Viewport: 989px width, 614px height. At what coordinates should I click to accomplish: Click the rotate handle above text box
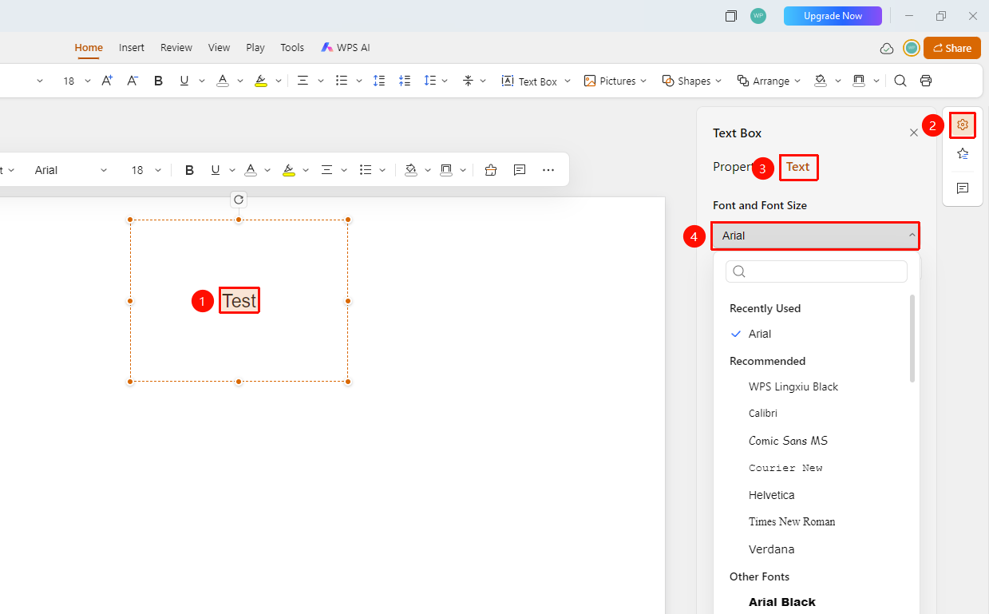coord(239,200)
